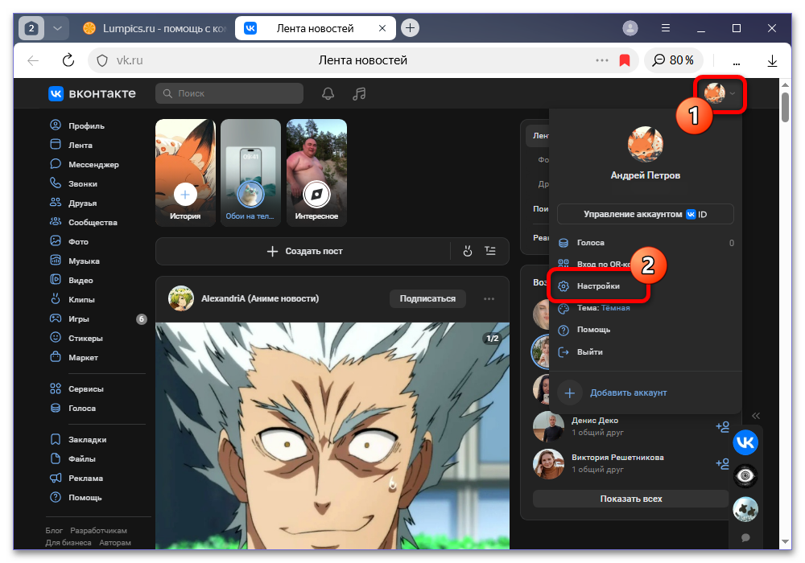Open the music note icon in header

359,93
